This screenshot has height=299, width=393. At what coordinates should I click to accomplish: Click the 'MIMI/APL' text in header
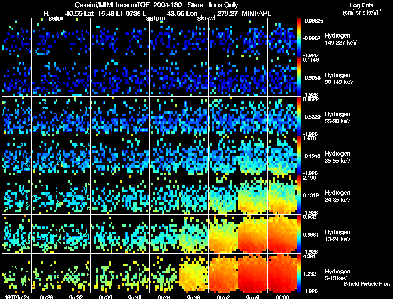(x=256, y=13)
